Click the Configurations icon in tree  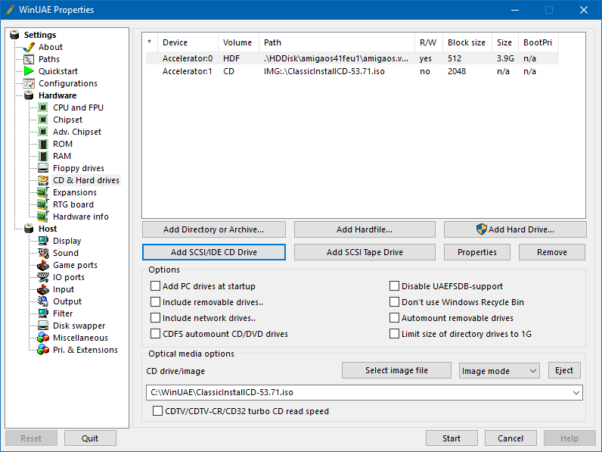29,83
